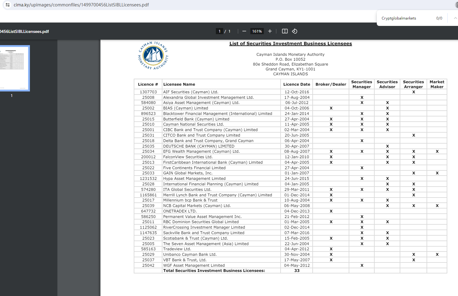458x296 pixels.
Task: Click the PDF filename in the viewer toolbar
Action: 24,31
